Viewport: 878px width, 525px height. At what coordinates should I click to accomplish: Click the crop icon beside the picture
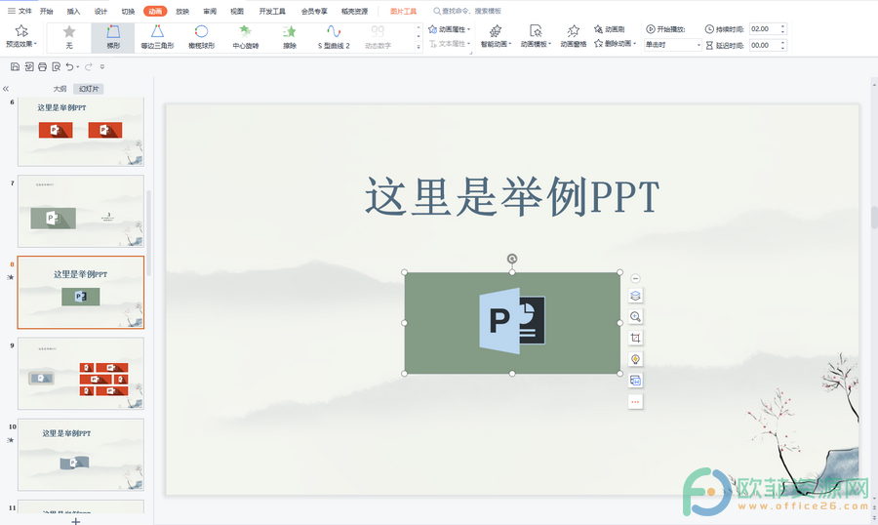(x=635, y=338)
